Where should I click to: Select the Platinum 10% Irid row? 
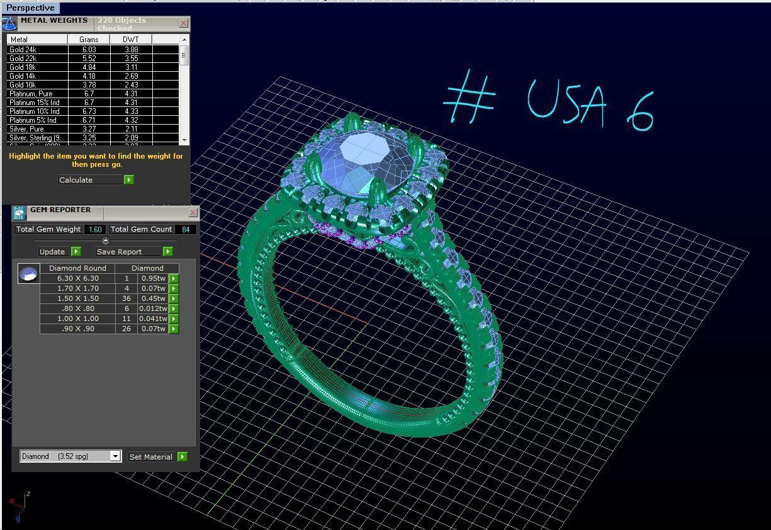[93, 111]
